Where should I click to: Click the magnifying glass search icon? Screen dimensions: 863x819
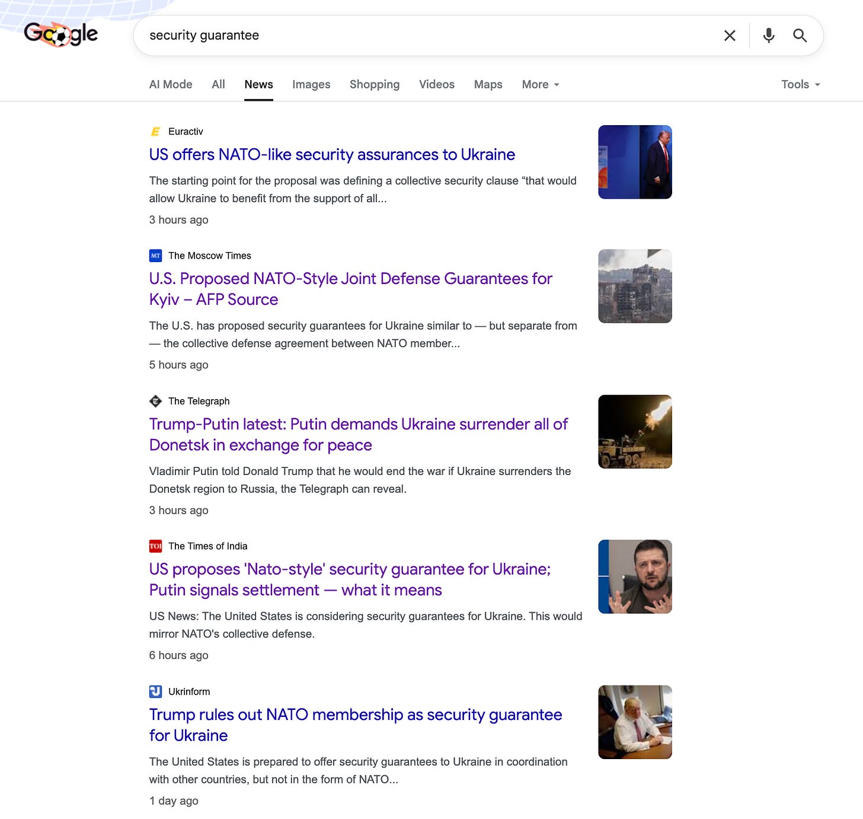pos(800,36)
